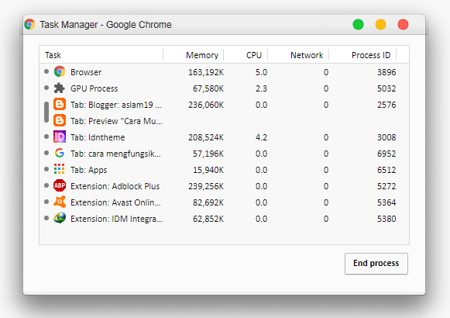Click the End process button

click(x=376, y=264)
